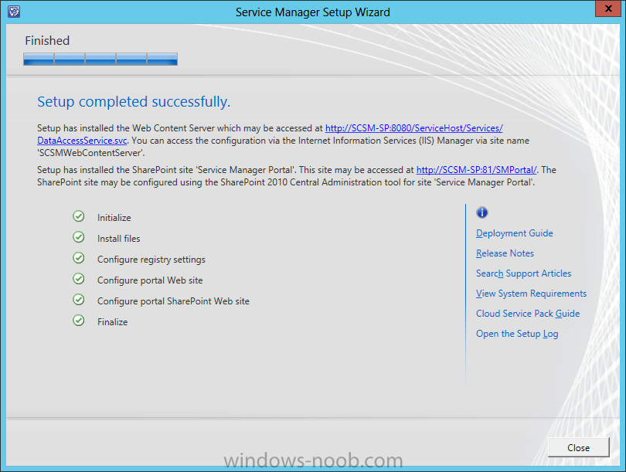Click the Service Manager Setup Wizard title
This screenshot has width=626, height=472.
click(312, 12)
